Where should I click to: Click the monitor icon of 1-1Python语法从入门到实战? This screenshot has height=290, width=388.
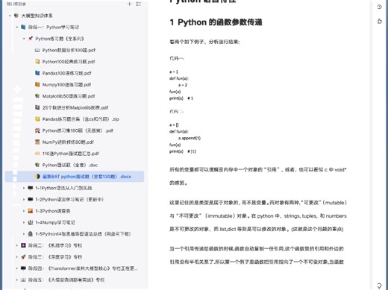click(x=31, y=188)
